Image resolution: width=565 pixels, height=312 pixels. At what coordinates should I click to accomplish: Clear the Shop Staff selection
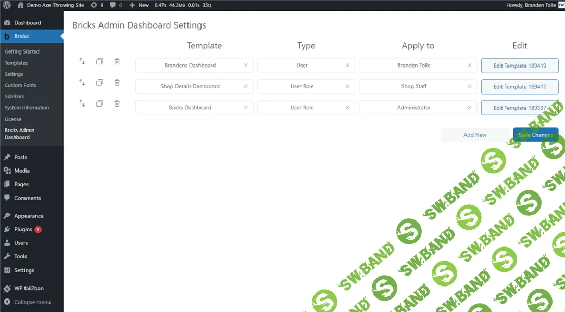(469, 86)
